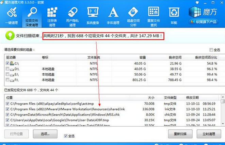The image size is (225, 145).
Task: Click the 立刻清理 clean now button
Action: [209, 134]
